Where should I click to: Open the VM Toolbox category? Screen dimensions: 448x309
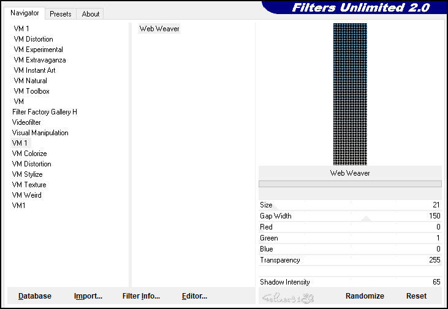point(31,91)
